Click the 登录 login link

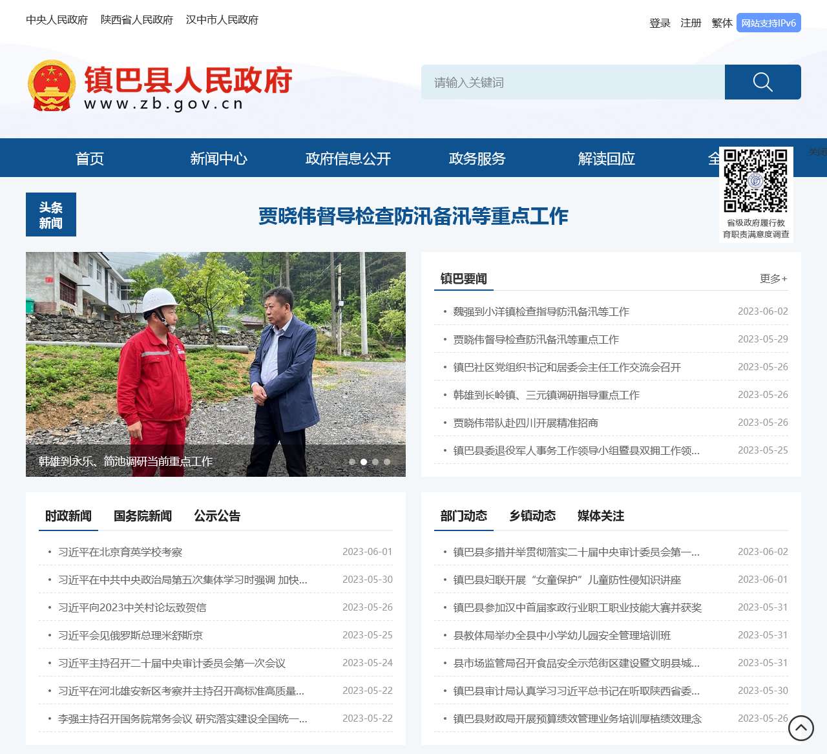point(660,23)
